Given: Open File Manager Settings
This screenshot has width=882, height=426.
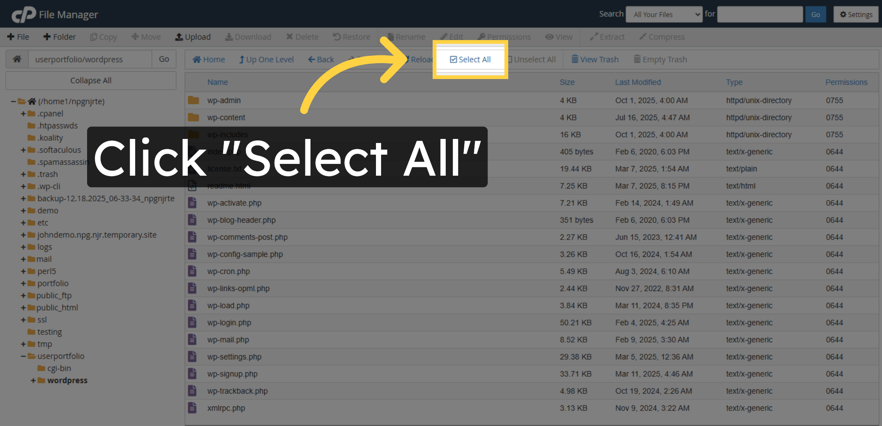Looking at the screenshot, I should [856, 14].
